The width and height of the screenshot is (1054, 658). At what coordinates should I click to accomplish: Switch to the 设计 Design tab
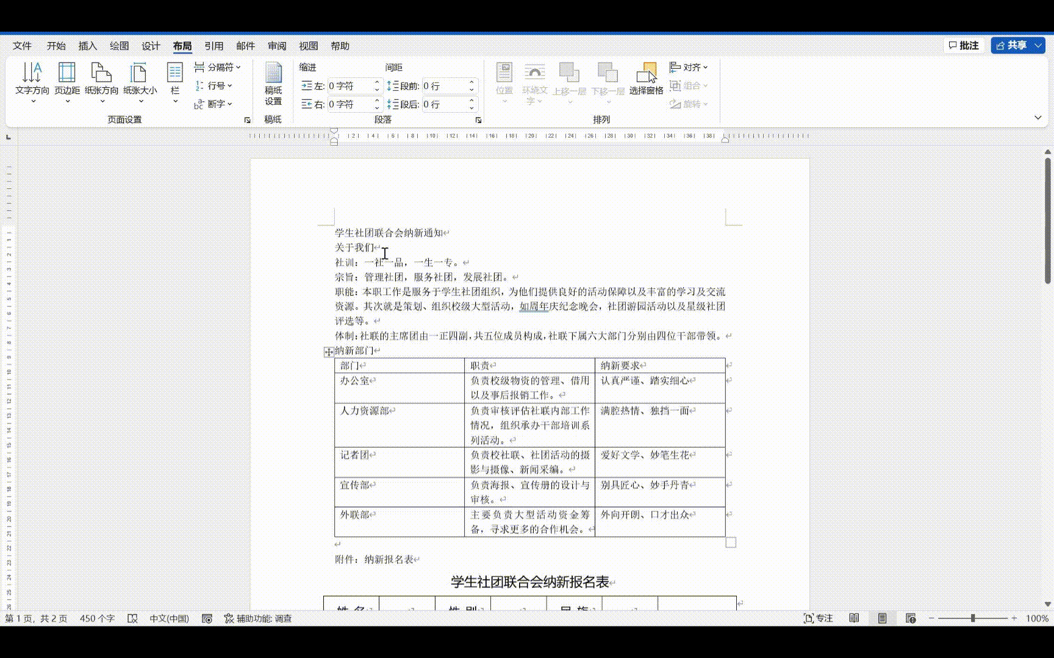click(x=151, y=46)
